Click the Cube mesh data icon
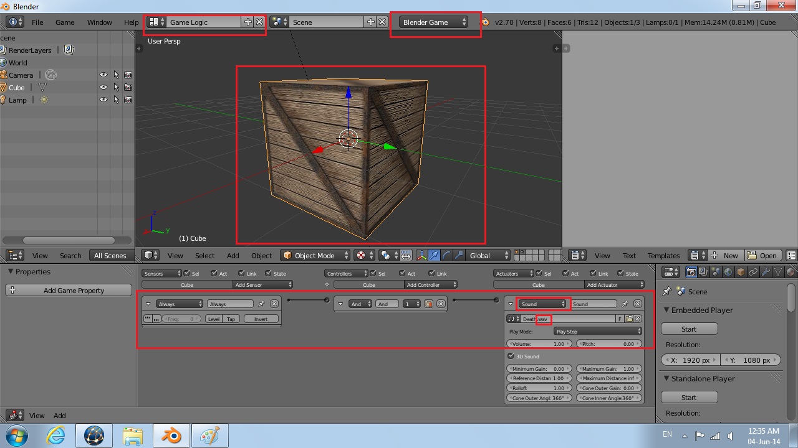Screen dimensions: 798x448 (x=42, y=87)
